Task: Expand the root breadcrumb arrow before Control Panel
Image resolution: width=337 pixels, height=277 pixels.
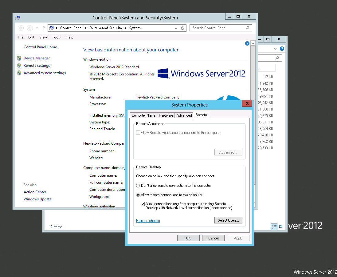Action: (x=57, y=28)
